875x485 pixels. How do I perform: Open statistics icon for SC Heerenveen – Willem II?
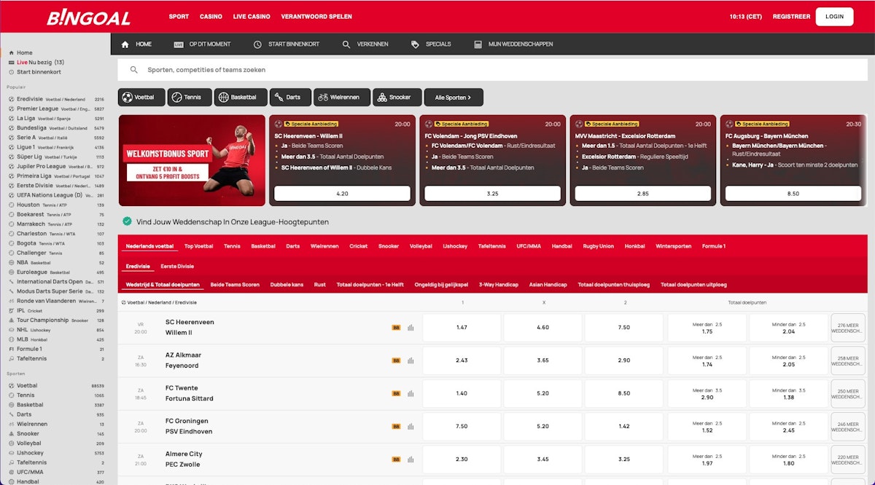click(x=411, y=328)
